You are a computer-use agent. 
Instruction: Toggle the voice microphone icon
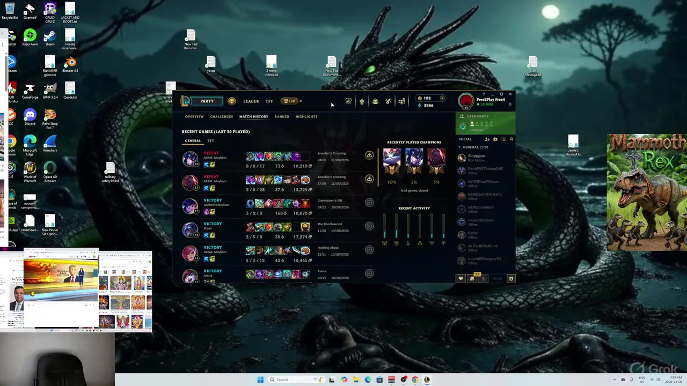tap(483, 278)
